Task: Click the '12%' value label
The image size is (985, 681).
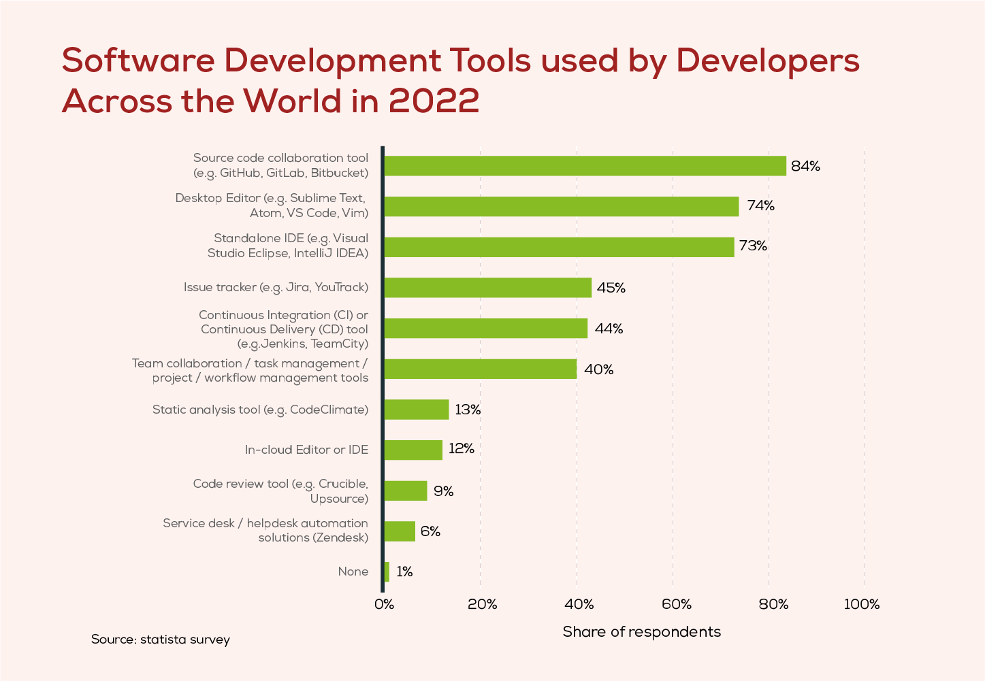Action: pos(462,448)
